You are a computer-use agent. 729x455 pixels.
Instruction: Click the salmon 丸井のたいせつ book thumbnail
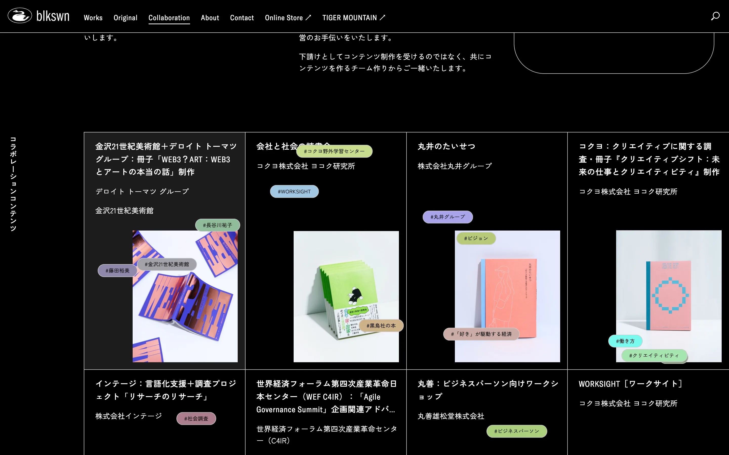pyautogui.click(x=507, y=296)
